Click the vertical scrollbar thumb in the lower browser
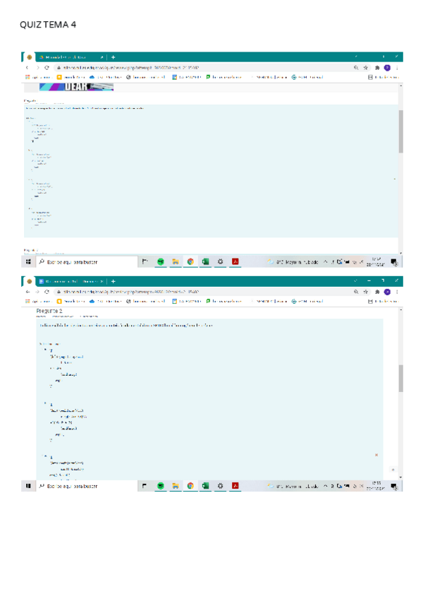The width and height of the screenshot is (423, 599). 401,378
